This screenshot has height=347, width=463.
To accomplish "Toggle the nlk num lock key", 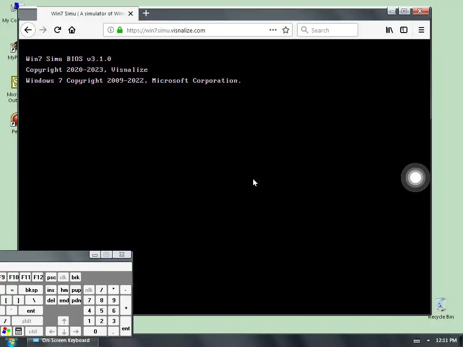I will [89, 290].
